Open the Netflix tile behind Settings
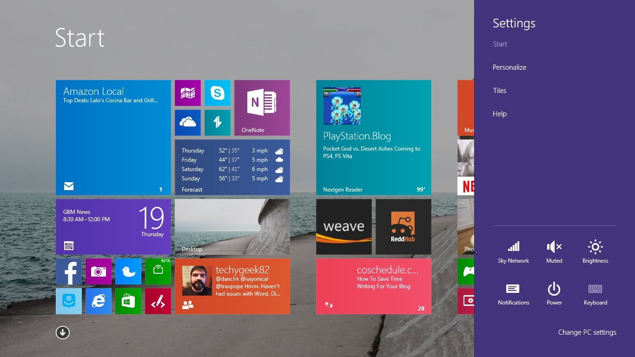The width and height of the screenshot is (635, 357). pyautogui.click(x=466, y=167)
